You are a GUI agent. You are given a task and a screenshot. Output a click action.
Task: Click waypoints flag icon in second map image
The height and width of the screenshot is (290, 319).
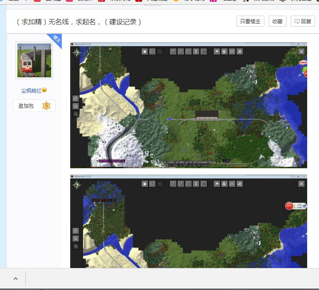217,184
